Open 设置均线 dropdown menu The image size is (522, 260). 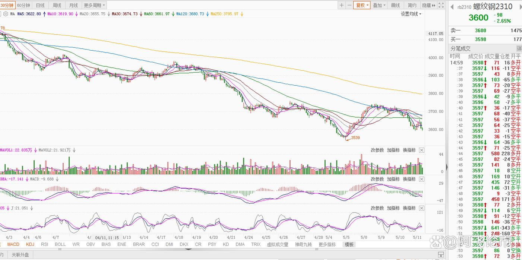[x=411, y=14]
